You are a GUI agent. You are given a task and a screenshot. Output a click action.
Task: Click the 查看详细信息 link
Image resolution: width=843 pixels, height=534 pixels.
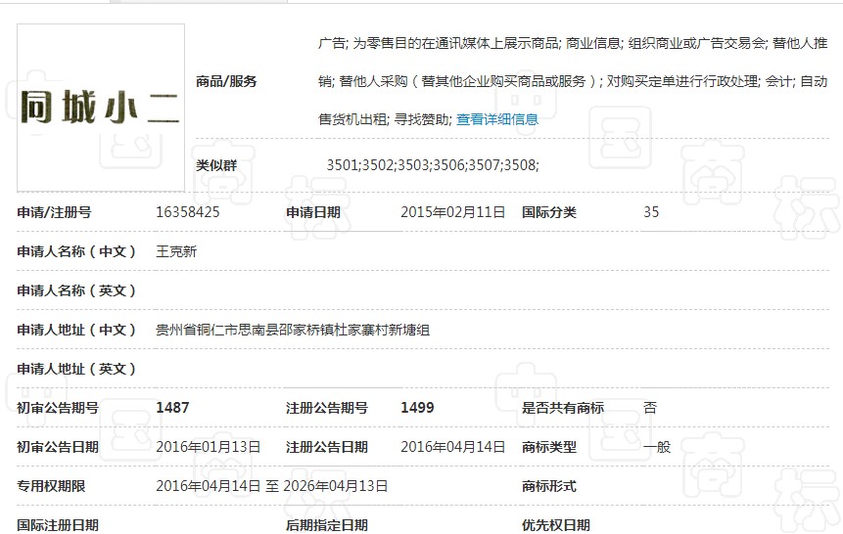(x=497, y=119)
